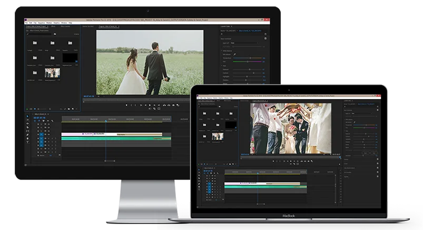Mute audio track A2 on the monitor
Screen dimensions: 432x230
(48, 142)
